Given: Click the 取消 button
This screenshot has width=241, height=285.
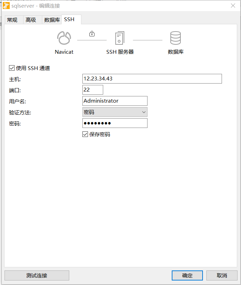Looking at the screenshot, I should coord(222,276).
